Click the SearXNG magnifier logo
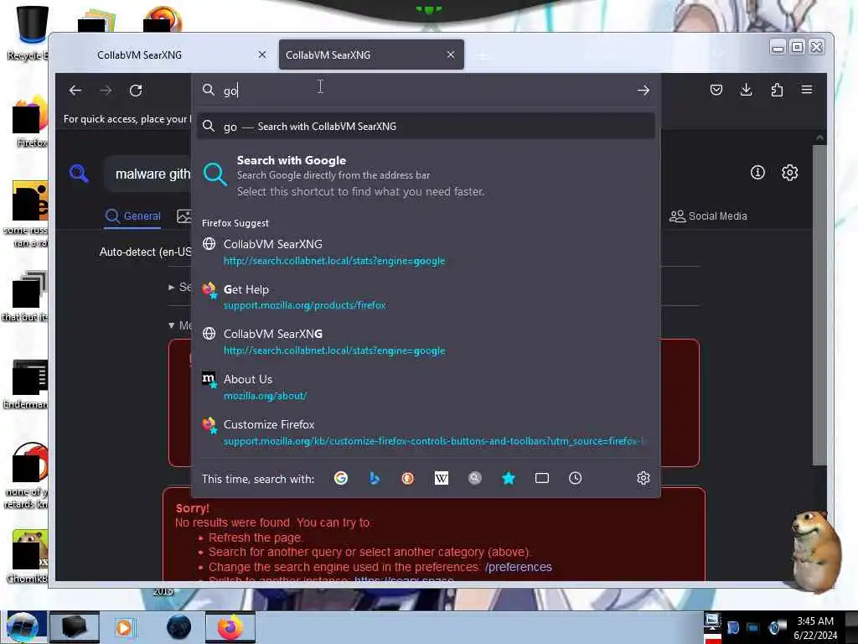This screenshot has height=644, width=858. click(x=79, y=173)
